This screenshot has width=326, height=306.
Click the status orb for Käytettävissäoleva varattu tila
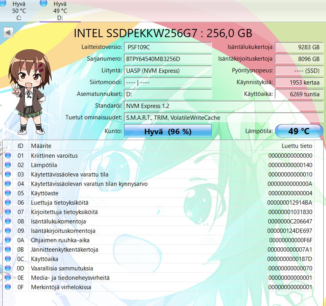point(8,174)
